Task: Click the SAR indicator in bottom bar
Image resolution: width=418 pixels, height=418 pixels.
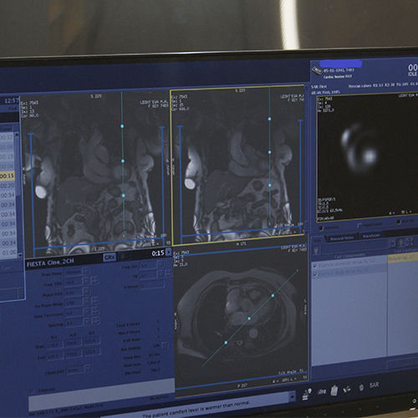Action: click(374, 385)
